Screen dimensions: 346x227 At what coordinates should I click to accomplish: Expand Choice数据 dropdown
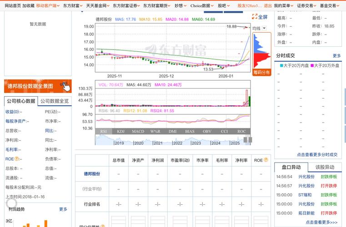(202, 6)
